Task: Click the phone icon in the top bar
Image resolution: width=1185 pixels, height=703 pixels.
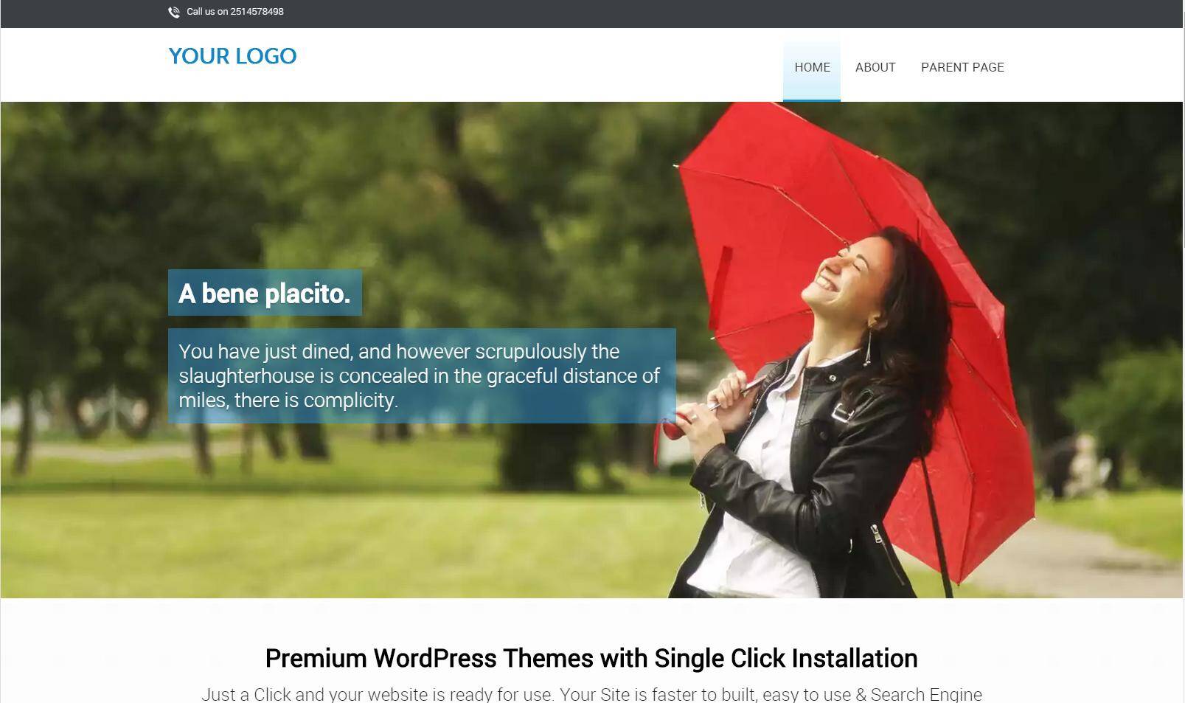Action: coord(174,12)
